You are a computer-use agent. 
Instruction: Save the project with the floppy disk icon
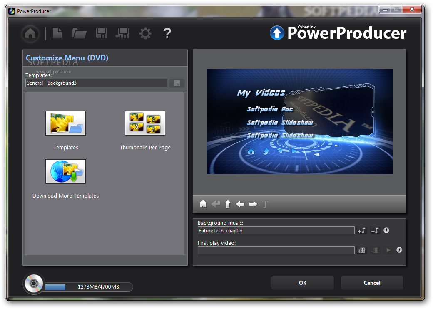[101, 33]
